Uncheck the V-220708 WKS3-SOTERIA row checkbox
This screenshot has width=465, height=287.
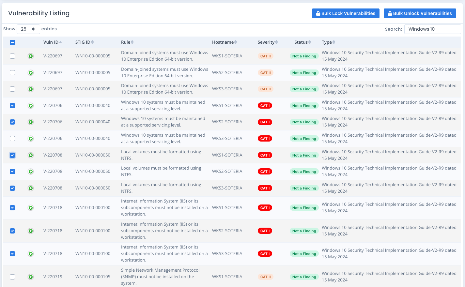12,188
